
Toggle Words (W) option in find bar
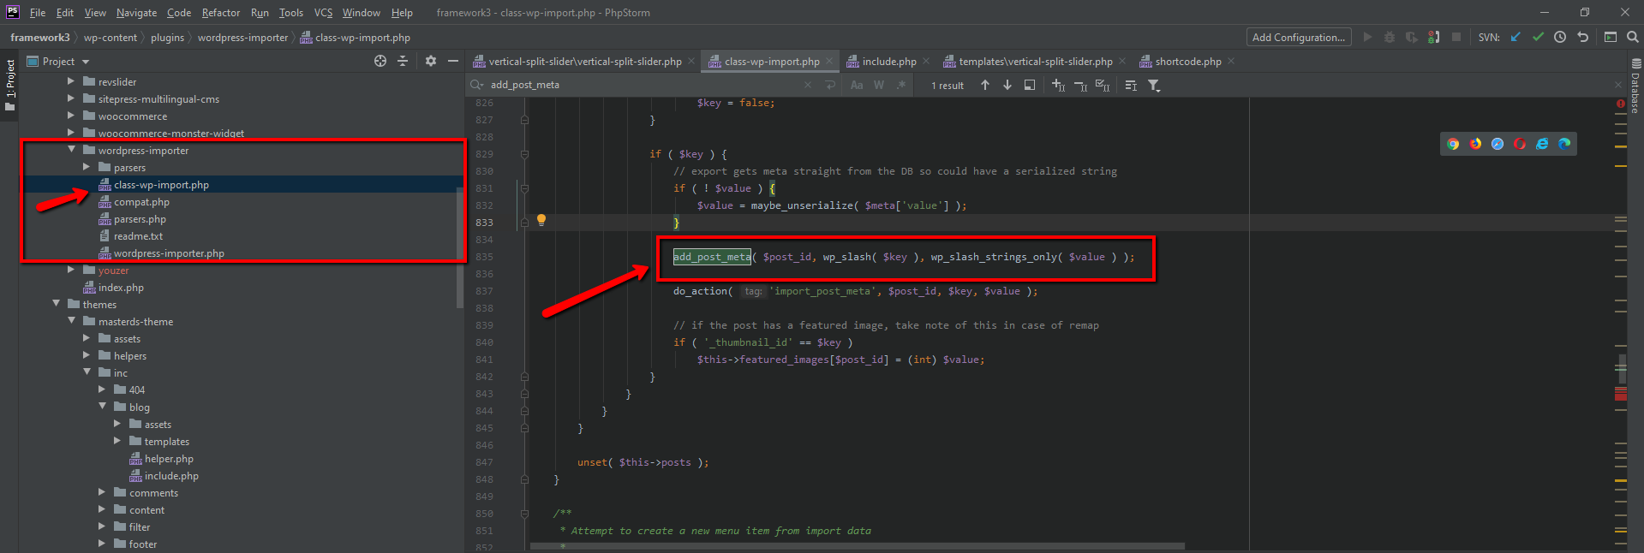(x=879, y=85)
